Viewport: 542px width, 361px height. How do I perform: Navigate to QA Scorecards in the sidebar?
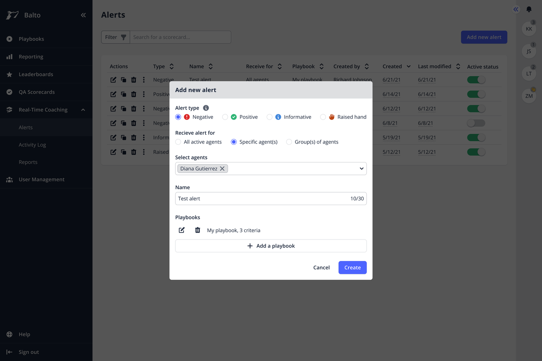36,92
